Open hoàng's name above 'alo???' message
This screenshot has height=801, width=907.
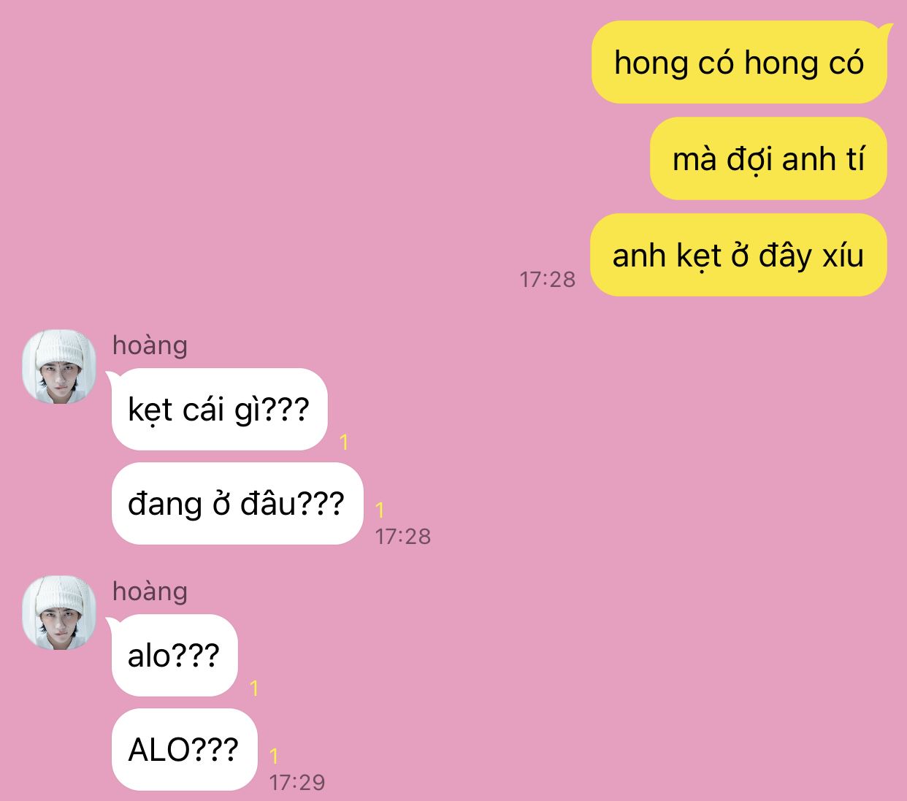(x=150, y=591)
